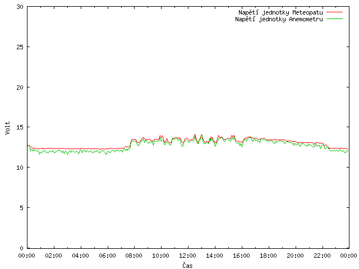Click the x-axis time label '22:00'
The width and height of the screenshot is (359, 269).
[322, 256]
